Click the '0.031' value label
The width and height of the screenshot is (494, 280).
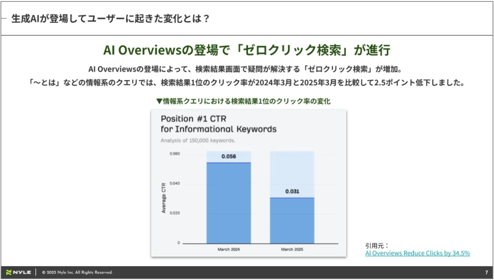[292, 191]
